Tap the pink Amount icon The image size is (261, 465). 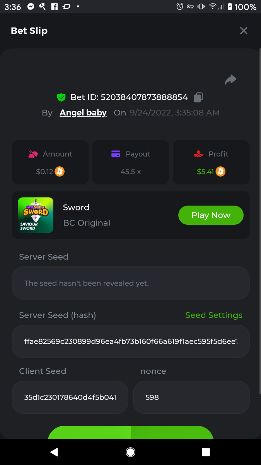(x=33, y=154)
